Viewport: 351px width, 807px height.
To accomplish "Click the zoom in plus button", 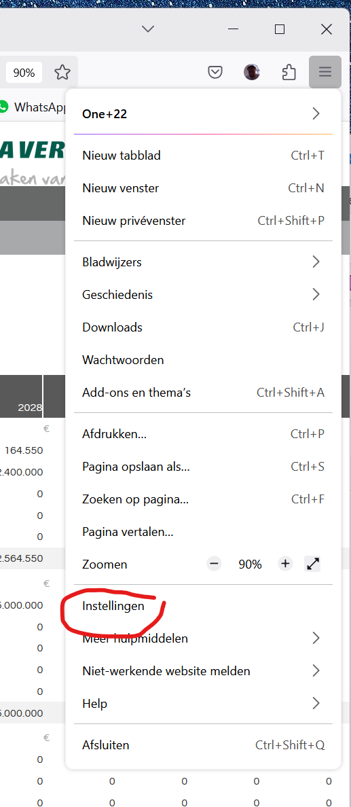I will (x=286, y=564).
